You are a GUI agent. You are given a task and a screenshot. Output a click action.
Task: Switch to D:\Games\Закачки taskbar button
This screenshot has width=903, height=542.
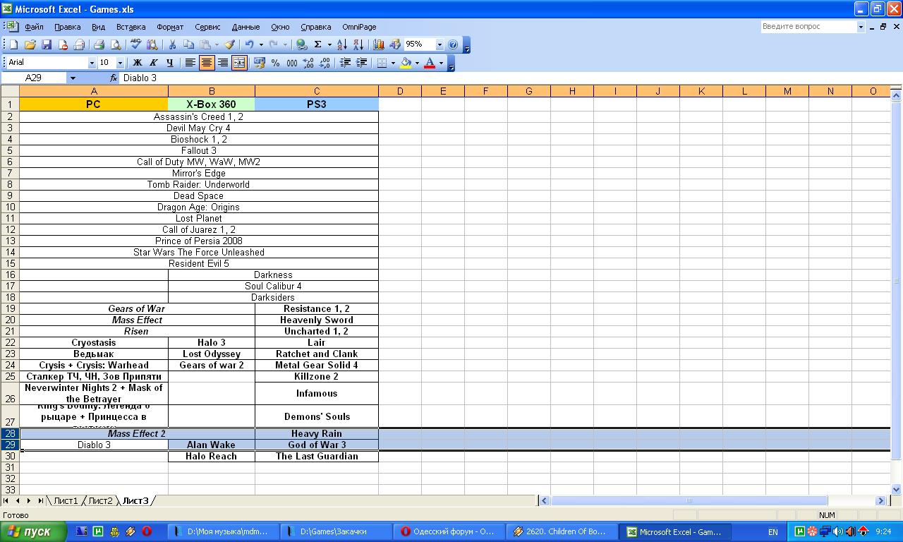(336, 531)
